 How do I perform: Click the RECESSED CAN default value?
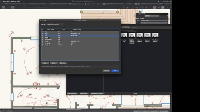(76, 34)
